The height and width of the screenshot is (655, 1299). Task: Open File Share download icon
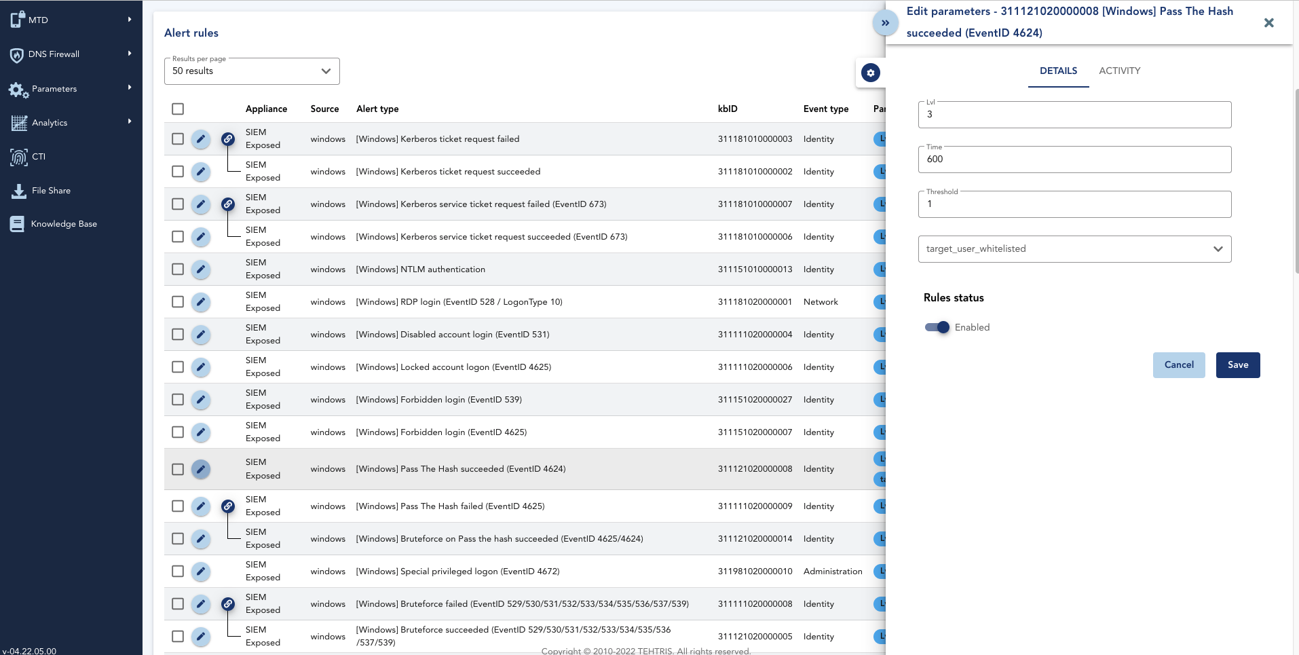[19, 191]
